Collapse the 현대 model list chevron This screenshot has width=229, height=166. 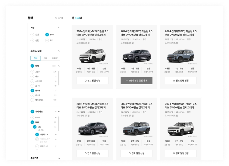point(59,66)
